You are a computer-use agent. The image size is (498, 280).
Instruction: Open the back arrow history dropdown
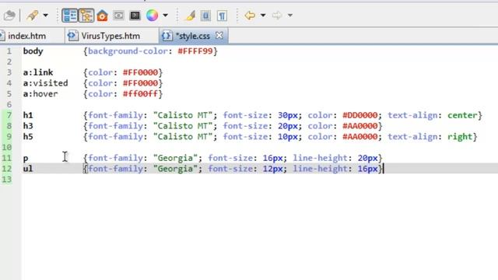pyautogui.click(x=263, y=16)
